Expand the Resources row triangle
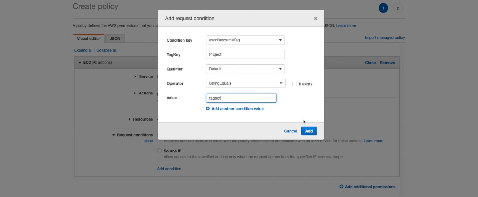The height and width of the screenshot is (197, 478). point(129,119)
